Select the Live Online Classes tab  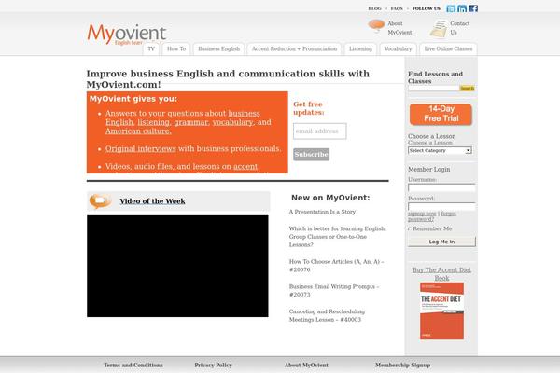click(448, 48)
